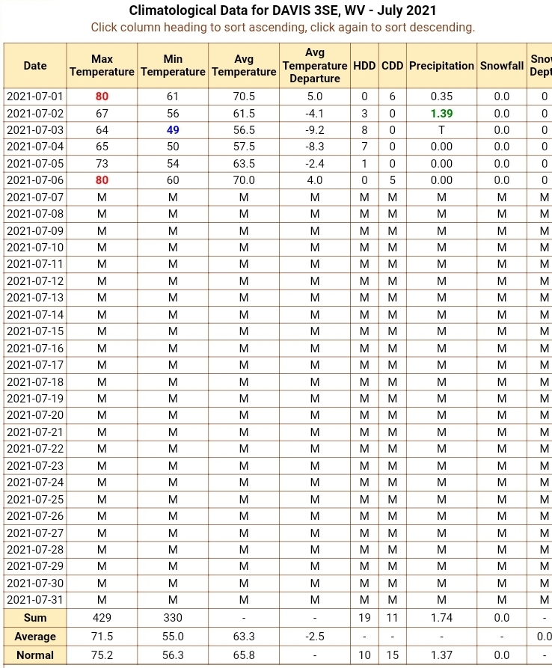Screen dimensions: 552x668
Task: Click red 80 max temperature on 2021-07-06
Action: click(102, 180)
